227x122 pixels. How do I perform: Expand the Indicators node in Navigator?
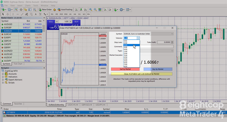3,77
